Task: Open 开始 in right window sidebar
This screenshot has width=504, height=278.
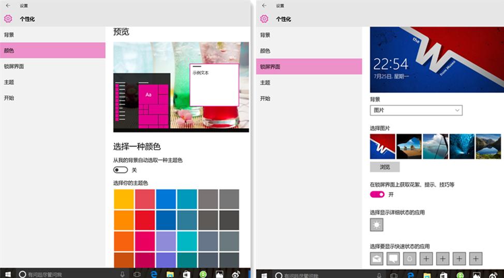Action: click(309, 98)
